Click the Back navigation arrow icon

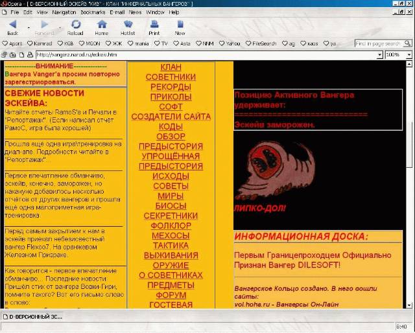(x=13, y=25)
